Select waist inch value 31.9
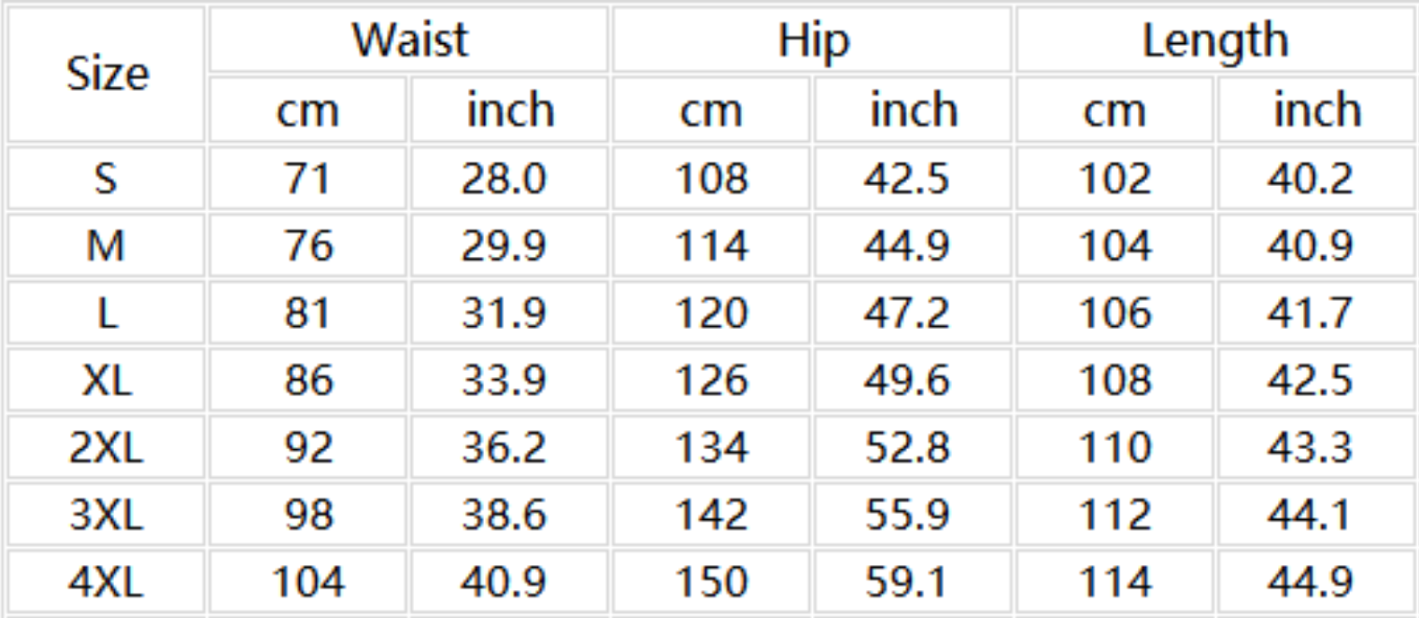The height and width of the screenshot is (618, 1419). click(504, 313)
